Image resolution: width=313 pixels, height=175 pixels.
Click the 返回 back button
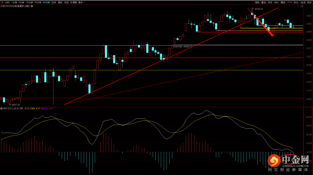point(309,2)
